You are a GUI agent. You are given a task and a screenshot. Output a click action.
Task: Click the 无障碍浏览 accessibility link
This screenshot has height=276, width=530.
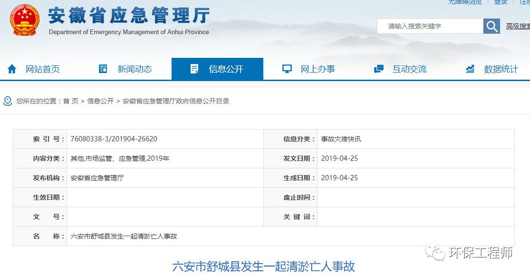[465, 2]
